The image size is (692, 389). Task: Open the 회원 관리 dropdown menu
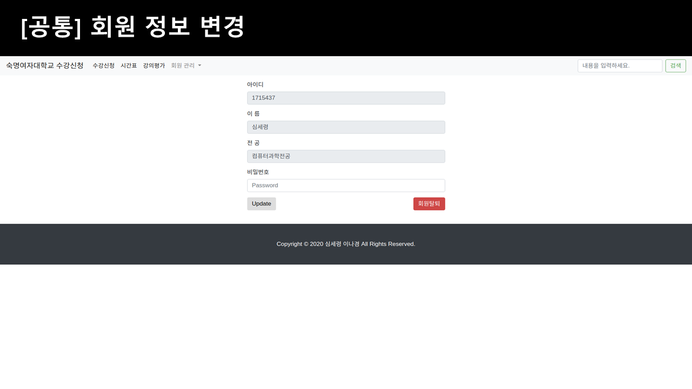(x=183, y=65)
